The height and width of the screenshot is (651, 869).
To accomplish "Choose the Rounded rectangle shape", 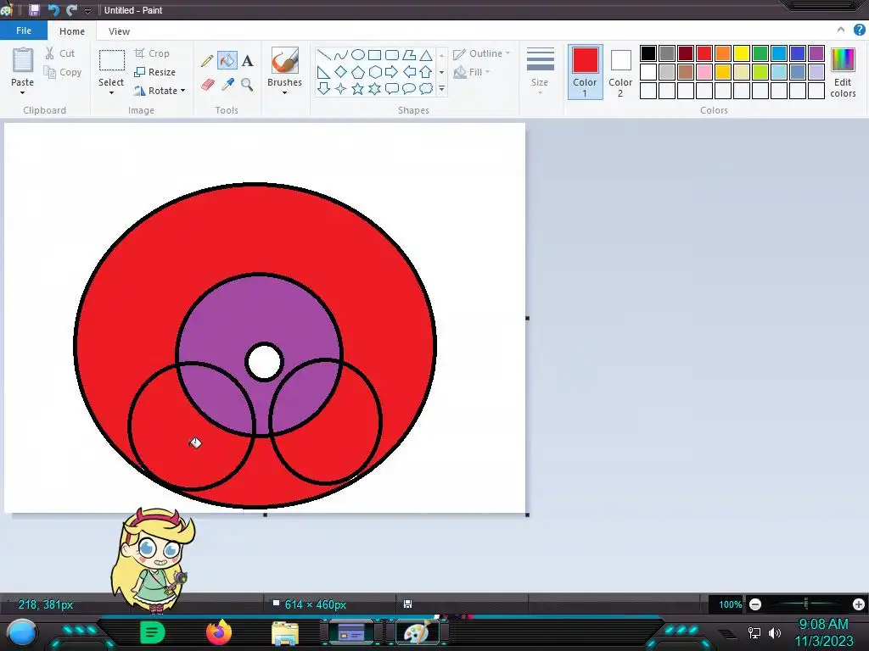I will tap(392, 55).
